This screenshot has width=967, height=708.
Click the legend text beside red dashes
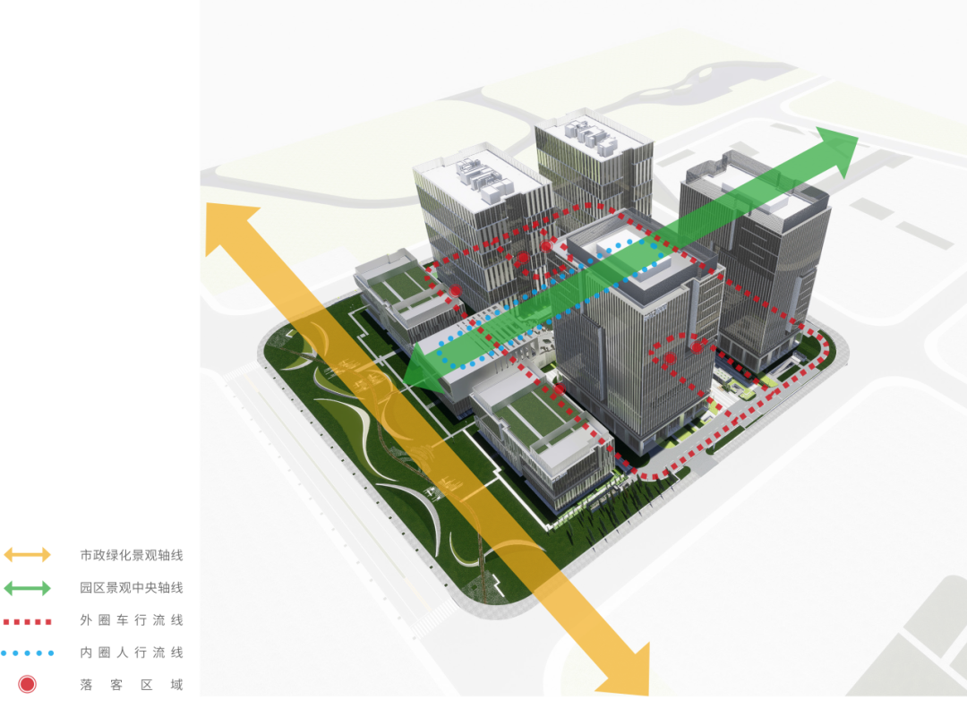pyautogui.click(x=132, y=620)
